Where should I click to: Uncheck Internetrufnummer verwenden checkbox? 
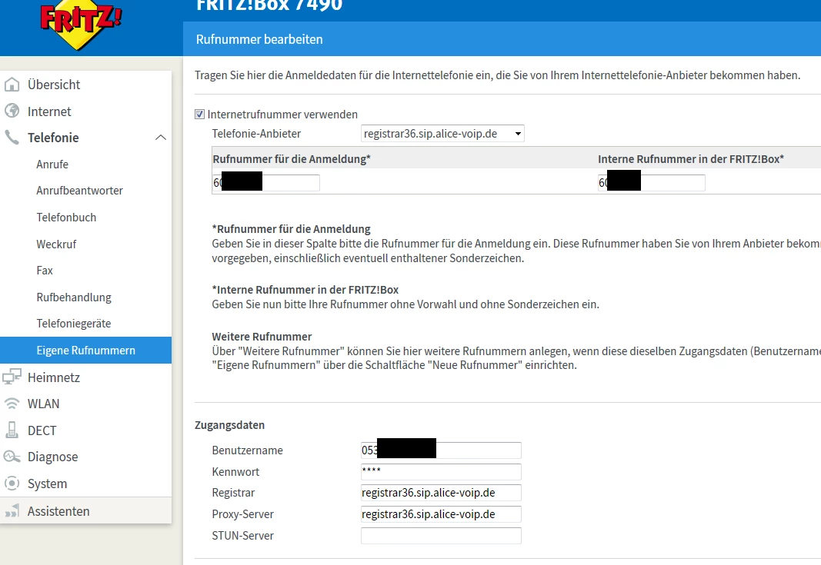[199, 114]
